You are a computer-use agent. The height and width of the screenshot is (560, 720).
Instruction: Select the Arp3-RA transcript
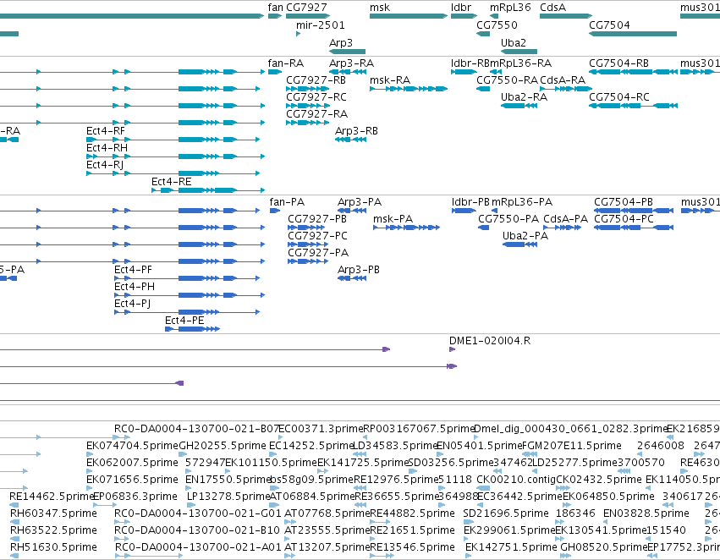point(348,72)
